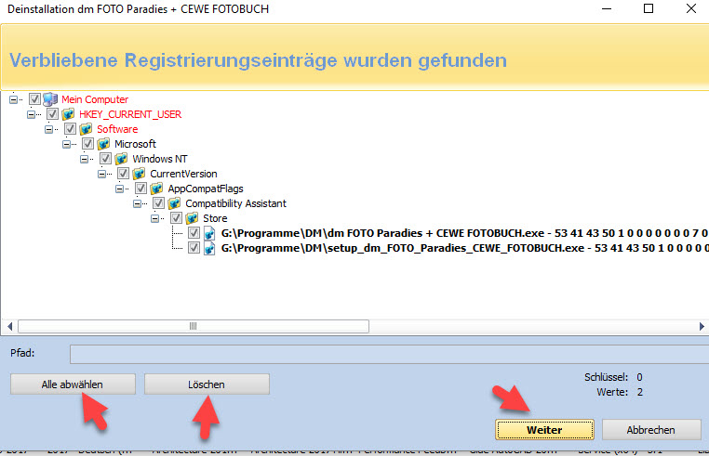The width and height of the screenshot is (709, 456).
Task: Click the Abbrechen button
Action: pyautogui.click(x=651, y=430)
